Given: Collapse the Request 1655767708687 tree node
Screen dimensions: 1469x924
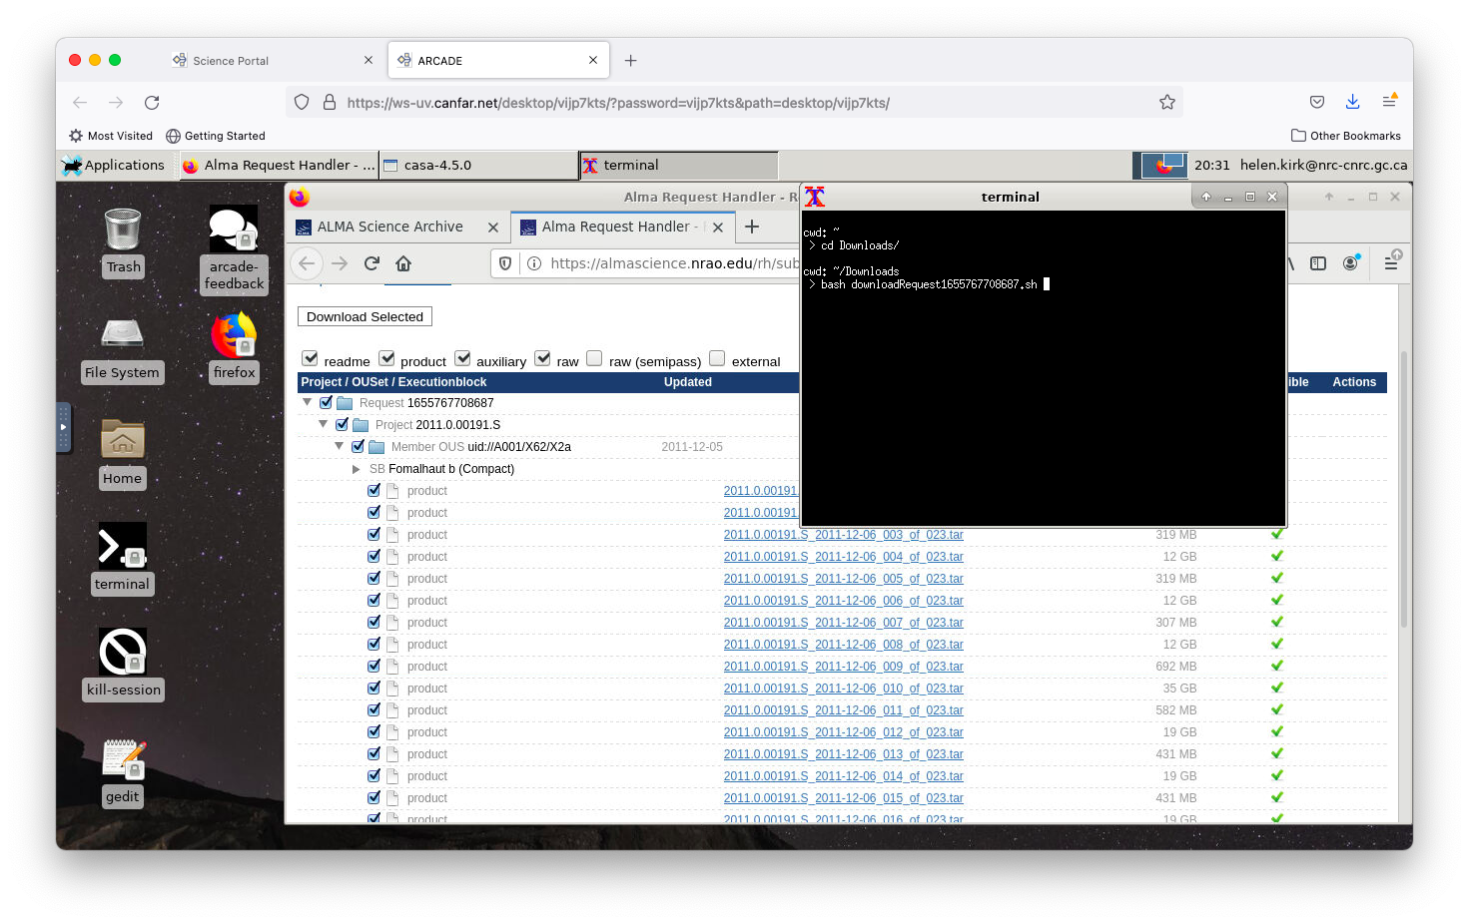Looking at the screenshot, I should pos(308,402).
